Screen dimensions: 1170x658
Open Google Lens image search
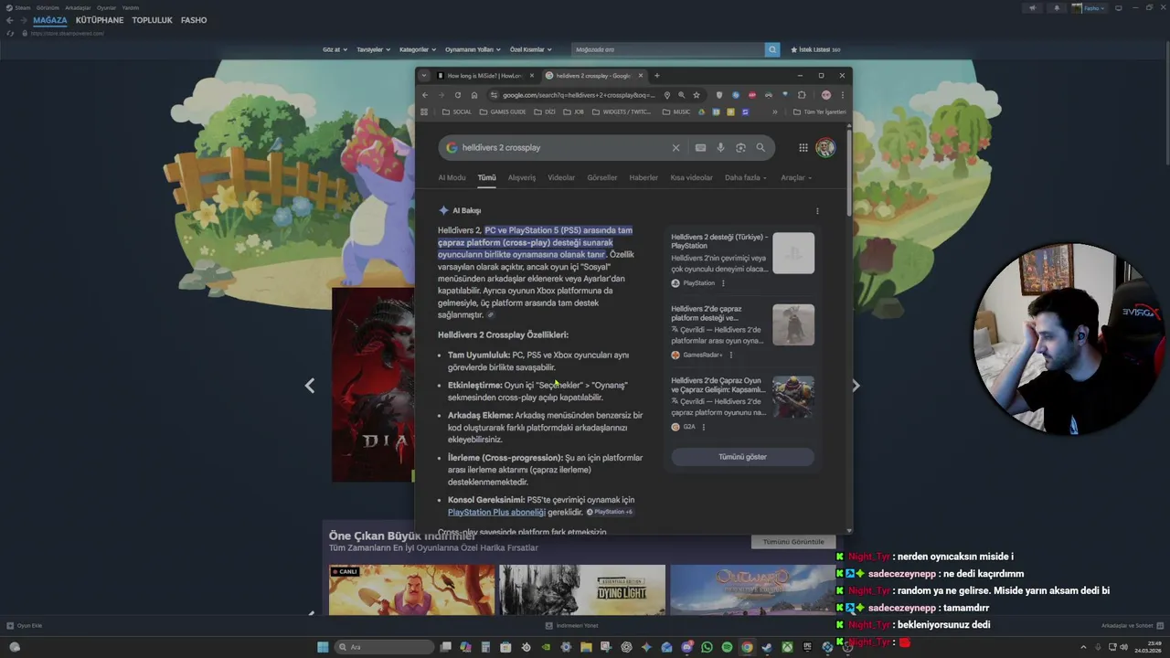coord(740,147)
